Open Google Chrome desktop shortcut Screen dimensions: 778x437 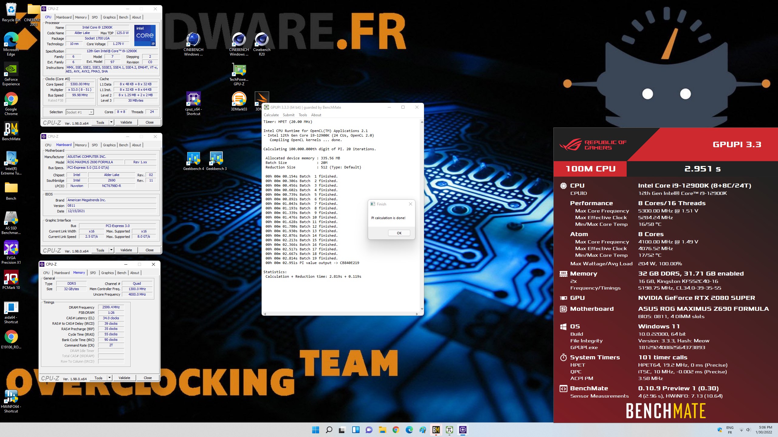pyautogui.click(x=11, y=103)
